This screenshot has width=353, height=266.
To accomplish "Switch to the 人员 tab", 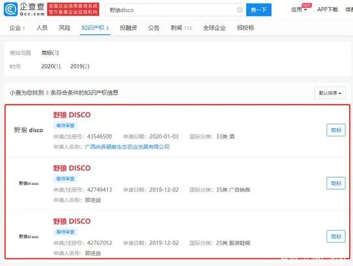I will point(42,28).
